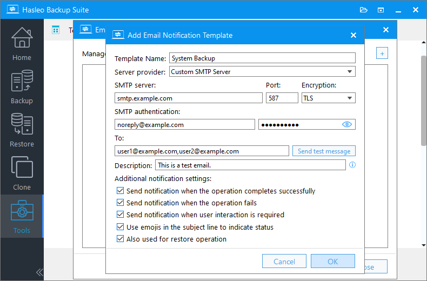Collapse the sidebar with double chevron
This screenshot has width=427, height=281.
[39, 272]
